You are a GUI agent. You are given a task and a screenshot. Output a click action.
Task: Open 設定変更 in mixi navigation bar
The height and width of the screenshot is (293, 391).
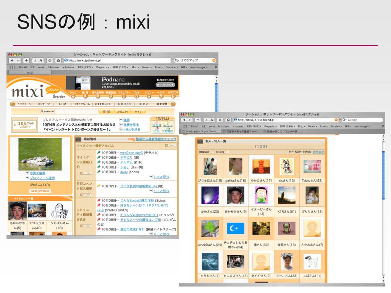click(162, 104)
